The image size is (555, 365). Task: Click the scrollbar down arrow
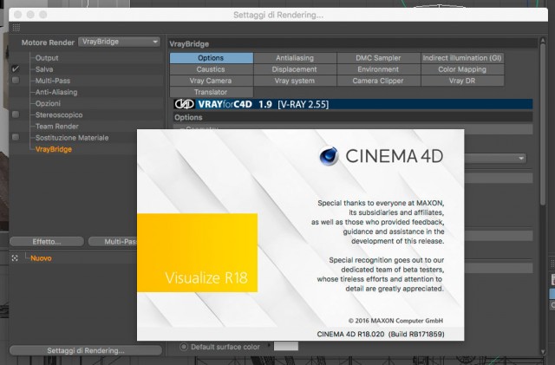pyautogui.click(x=543, y=351)
